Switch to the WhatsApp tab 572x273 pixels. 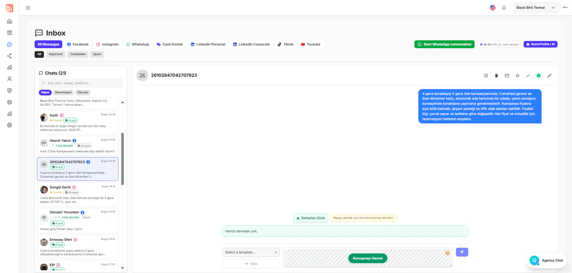(x=138, y=44)
